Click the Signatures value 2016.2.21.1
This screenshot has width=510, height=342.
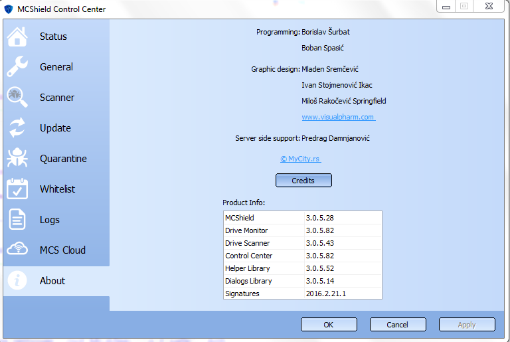pyautogui.click(x=325, y=294)
